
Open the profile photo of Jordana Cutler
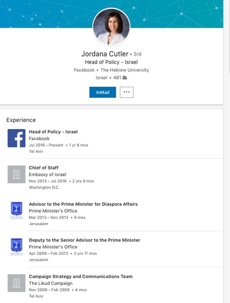pos(112,27)
